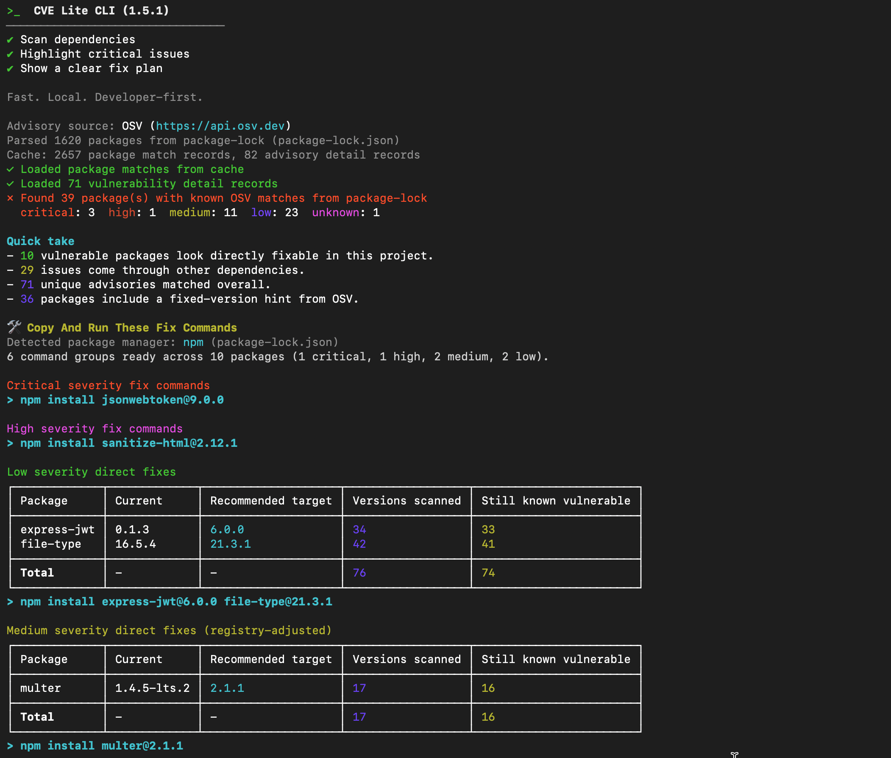
Task: Click the 76 total versions scanned value
Action: click(x=359, y=573)
